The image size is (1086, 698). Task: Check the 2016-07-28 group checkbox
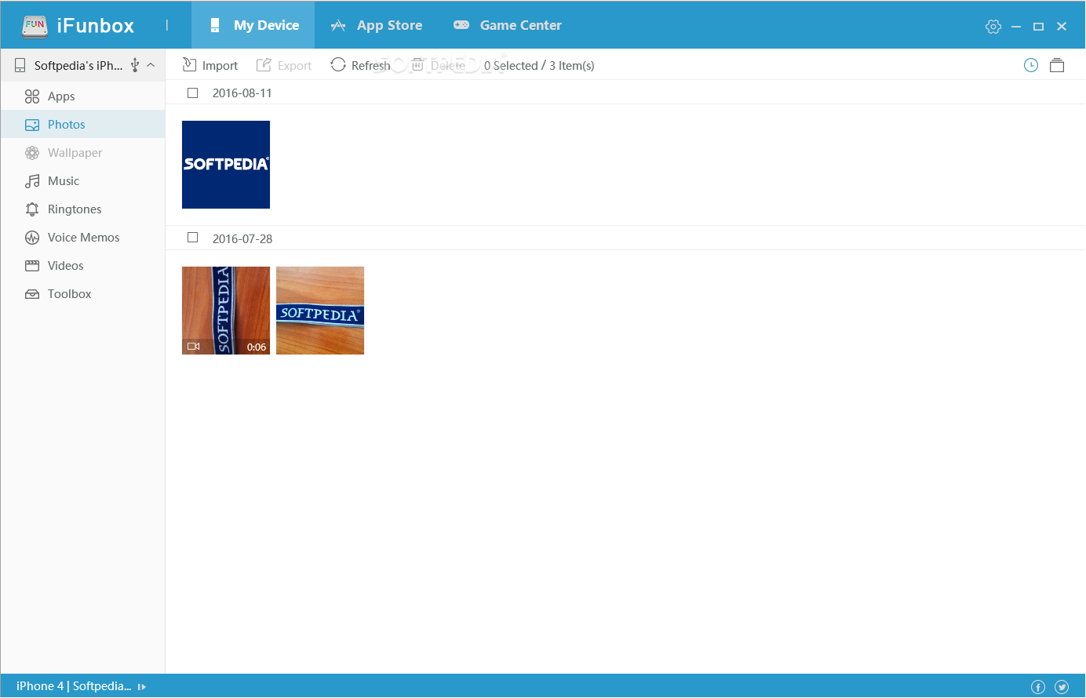click(x=192, y=238)
